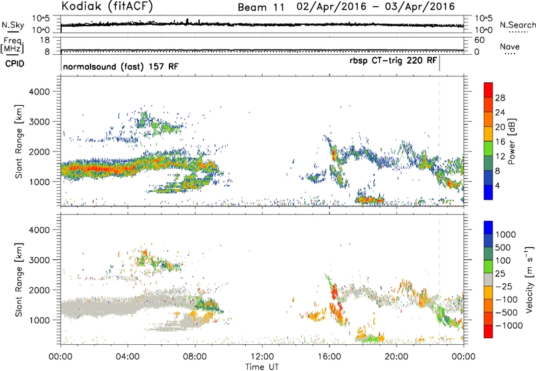Click the "60" tick on Nave axis
The height and width of the screenshot is (371, 536).
coord(480,40)
